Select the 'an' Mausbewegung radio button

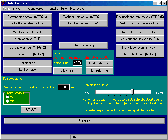click(7, 97)
